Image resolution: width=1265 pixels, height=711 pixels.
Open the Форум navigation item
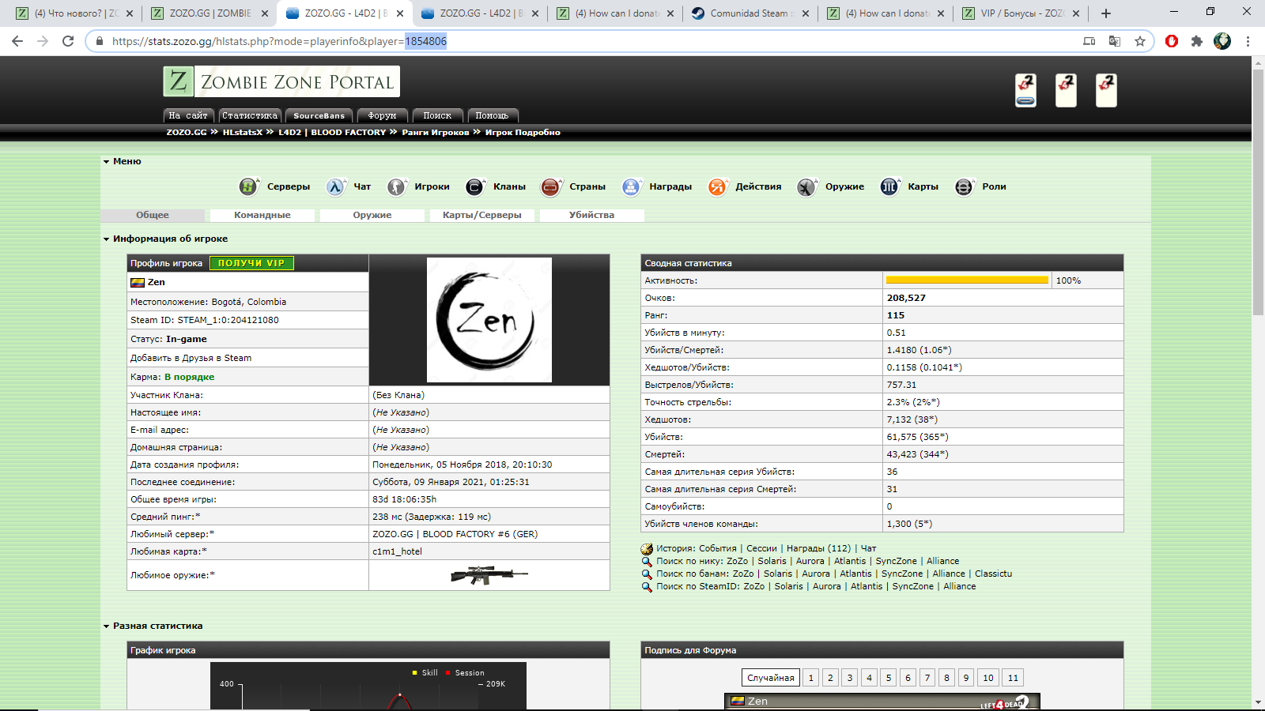point(382,115)
